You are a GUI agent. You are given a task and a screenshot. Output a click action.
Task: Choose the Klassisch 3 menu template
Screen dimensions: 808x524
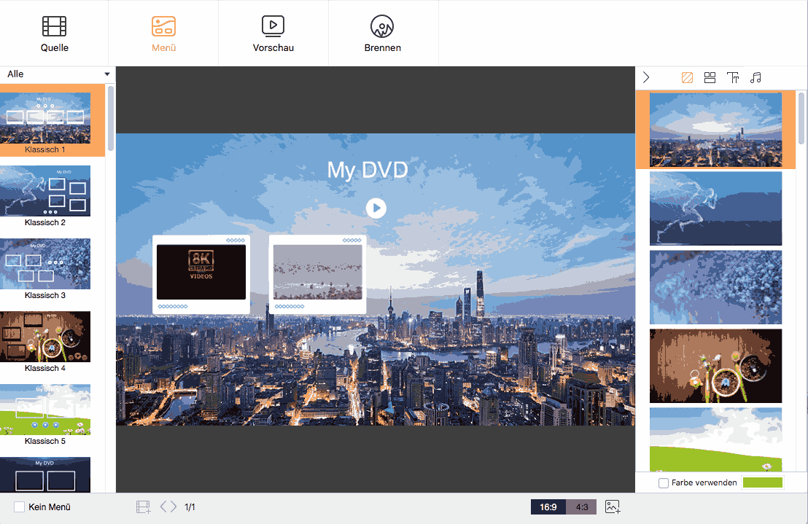tap(45, 269)
